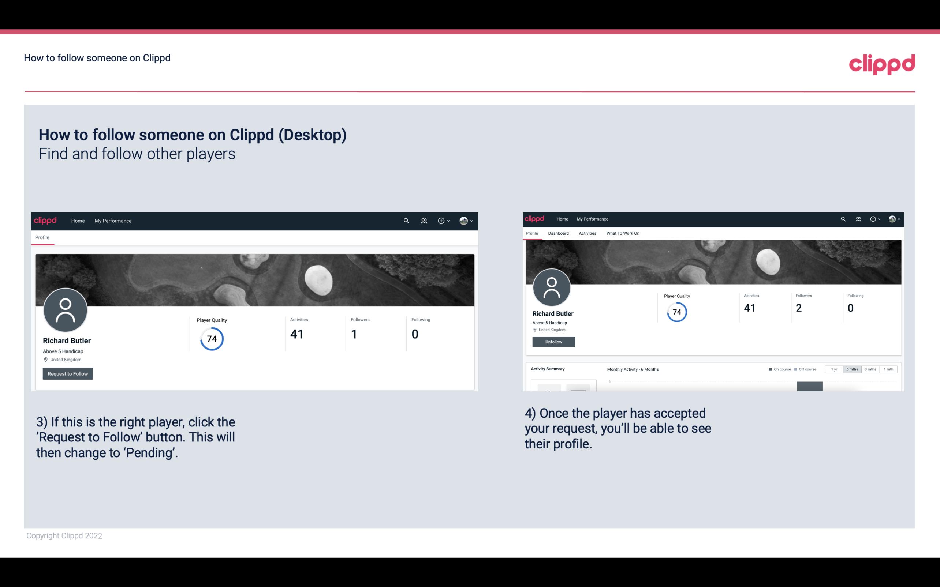
Task: Click the 'Request to Follow' button
Action: pos(68,373)
